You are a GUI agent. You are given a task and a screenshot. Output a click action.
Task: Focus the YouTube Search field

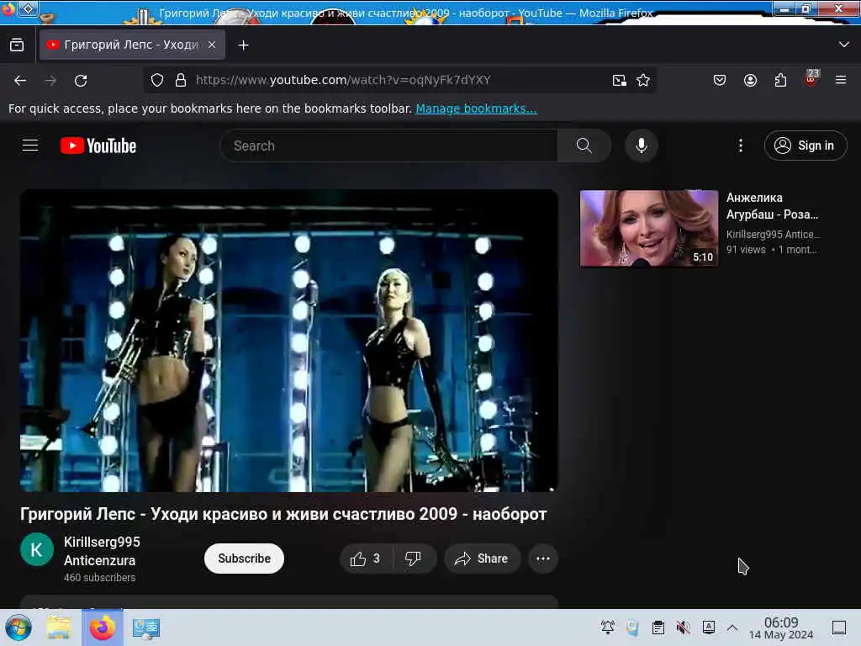click(x=388, y=146)
